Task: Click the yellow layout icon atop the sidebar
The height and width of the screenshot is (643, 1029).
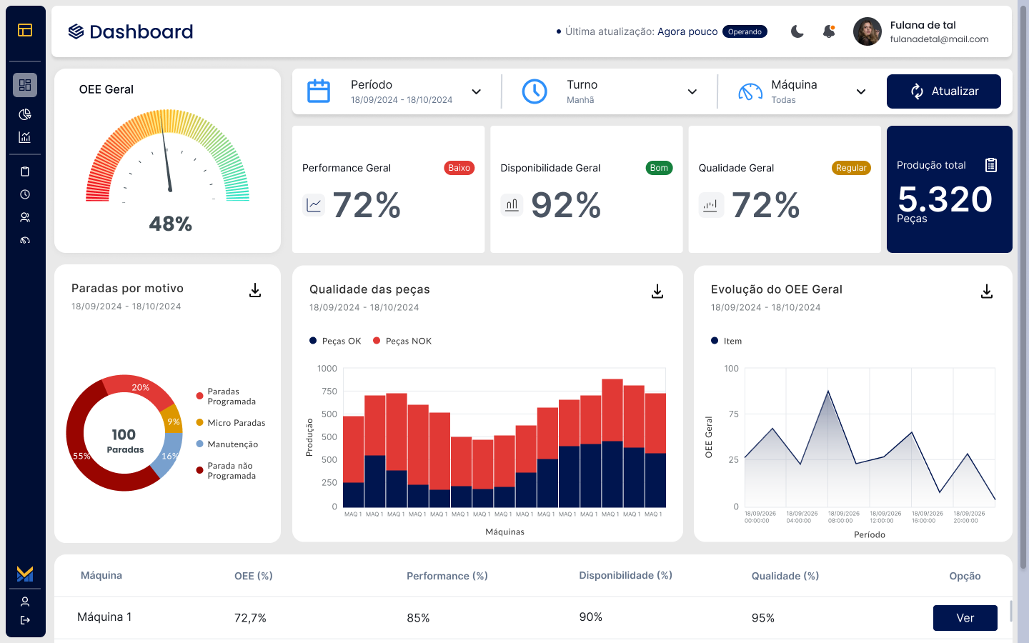Action: click(x=25, y=30)
